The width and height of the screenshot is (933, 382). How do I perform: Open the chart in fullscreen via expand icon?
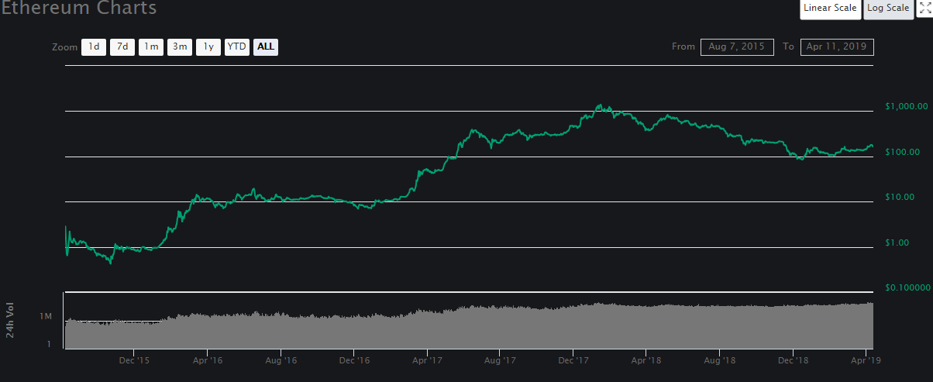point(924,9)
